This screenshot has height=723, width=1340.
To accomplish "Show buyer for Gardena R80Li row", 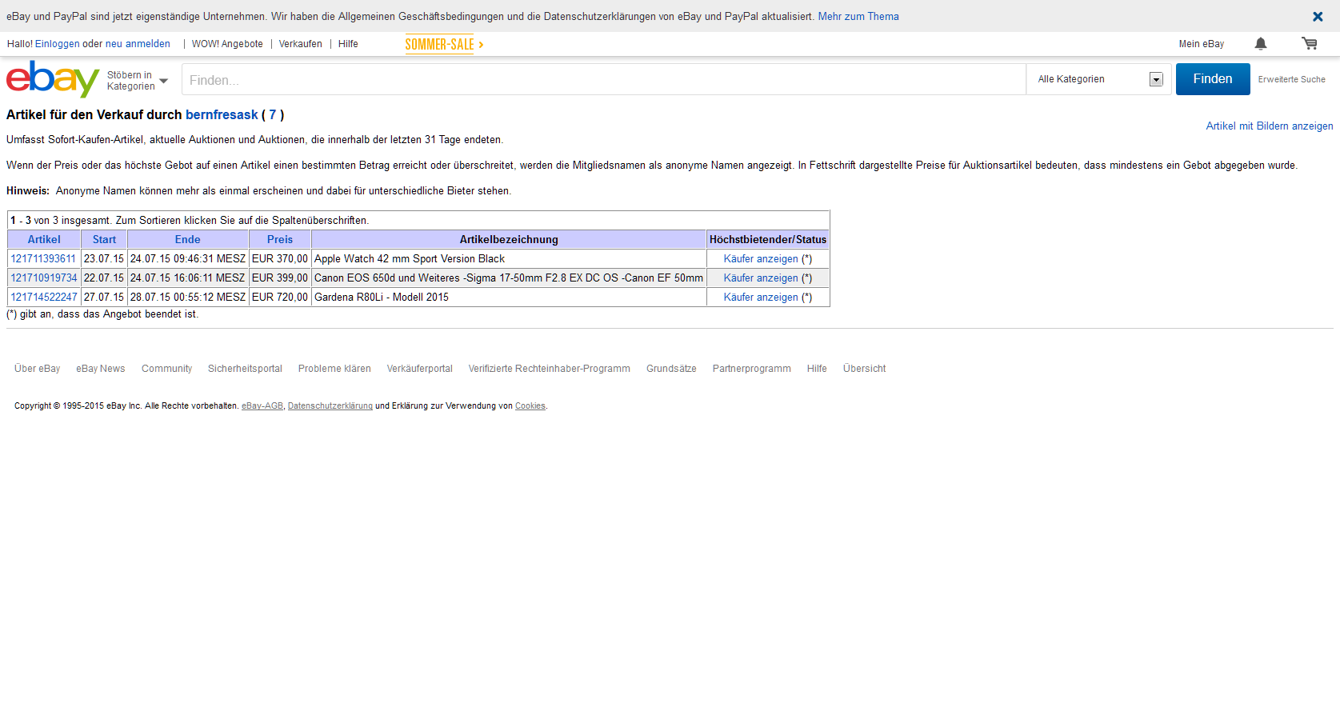I will pos(761,297).
